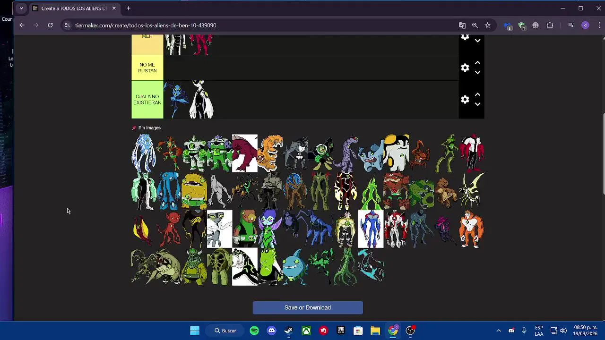This screenshot has width=605, height=340.
Task: Open settings gear for NO ME GUSTAN tier
Action: click(x=465, y=68)
